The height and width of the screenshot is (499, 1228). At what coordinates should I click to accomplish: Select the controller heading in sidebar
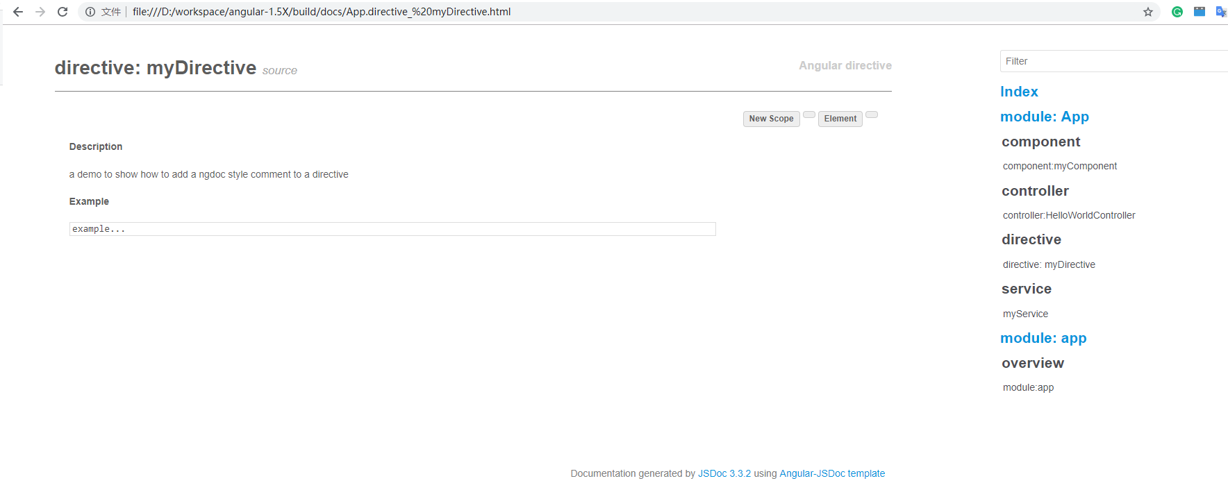[x=1035, y=191]
